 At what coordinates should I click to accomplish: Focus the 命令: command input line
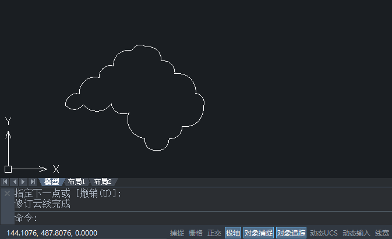click(x=203, y=218)
